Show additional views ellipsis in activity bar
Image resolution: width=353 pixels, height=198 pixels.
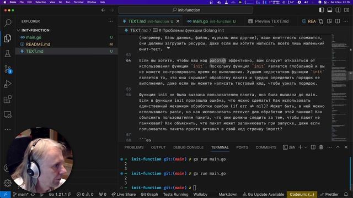pos(8,130)
